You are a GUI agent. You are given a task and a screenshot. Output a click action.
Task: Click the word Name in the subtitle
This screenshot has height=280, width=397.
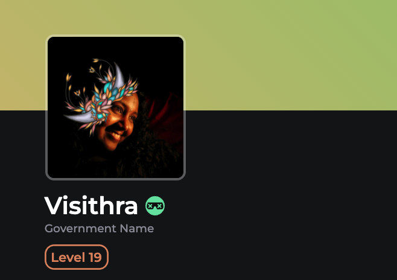click(137, 229)
